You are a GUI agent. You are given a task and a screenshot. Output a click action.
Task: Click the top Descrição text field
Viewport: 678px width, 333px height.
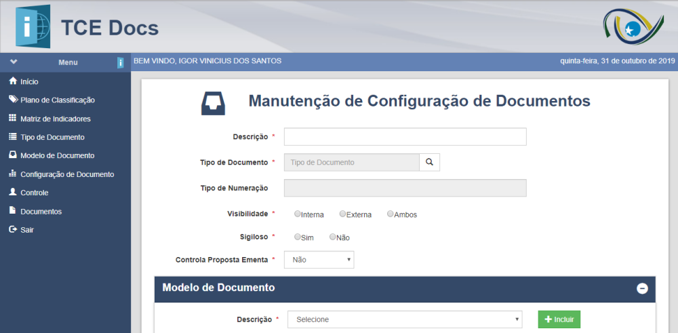pyautogui.click(x=405, y=137)
